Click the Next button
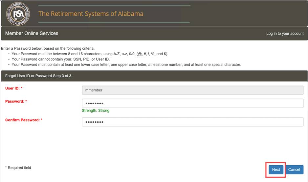 (x=276, y=169)
